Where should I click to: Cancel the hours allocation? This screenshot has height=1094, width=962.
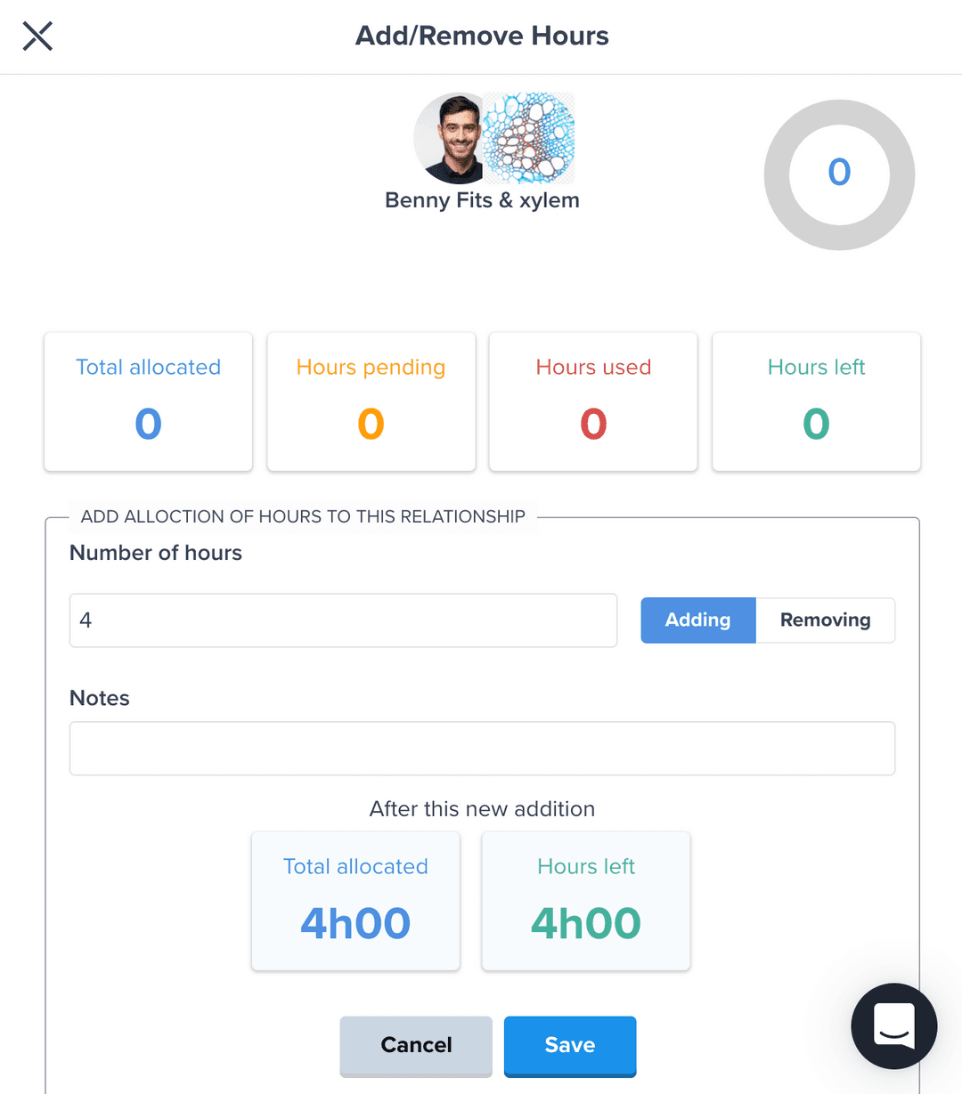(x=416, y=1045)
